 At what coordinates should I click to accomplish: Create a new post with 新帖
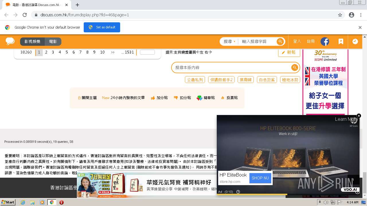coord(289,52)
